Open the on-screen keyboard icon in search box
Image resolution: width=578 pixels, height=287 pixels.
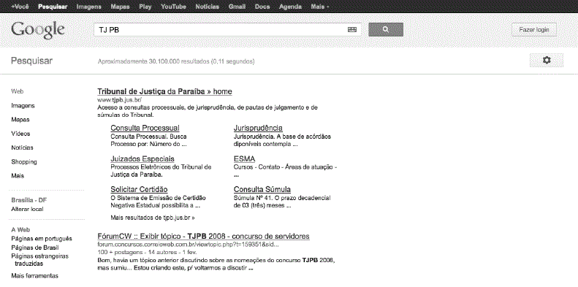tap(352, 30)
